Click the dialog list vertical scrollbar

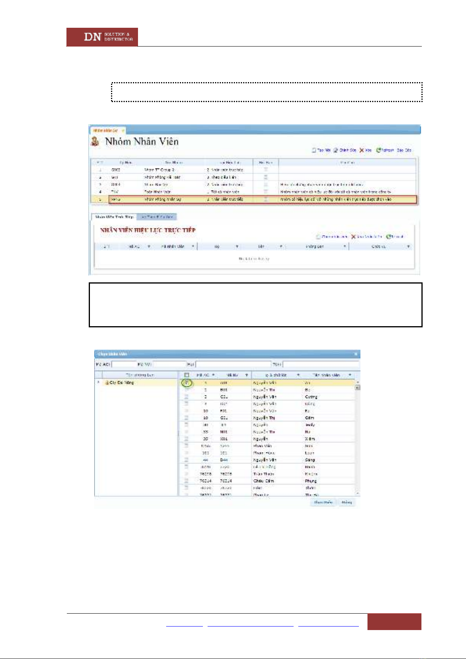click(357, 438)
